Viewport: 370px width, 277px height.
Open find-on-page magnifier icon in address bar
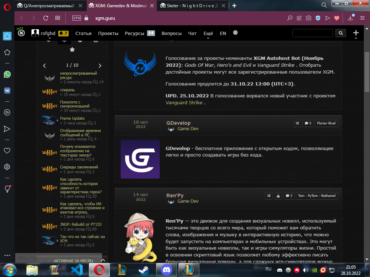[x=289, y=18]
